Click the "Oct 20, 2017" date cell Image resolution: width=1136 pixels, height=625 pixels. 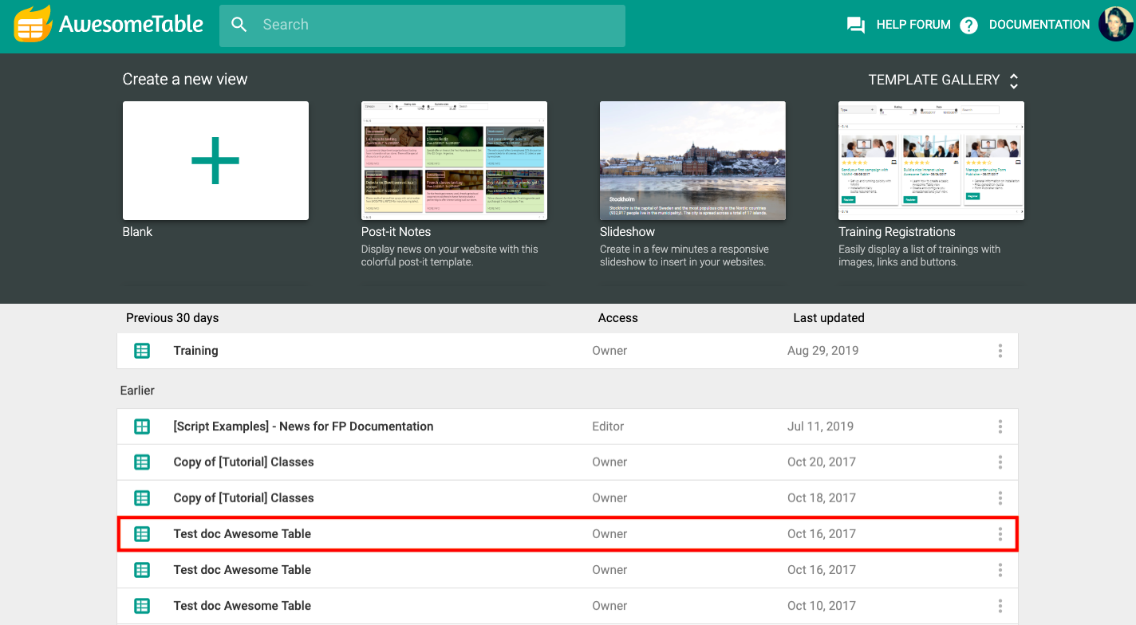[x=821, y=462]
